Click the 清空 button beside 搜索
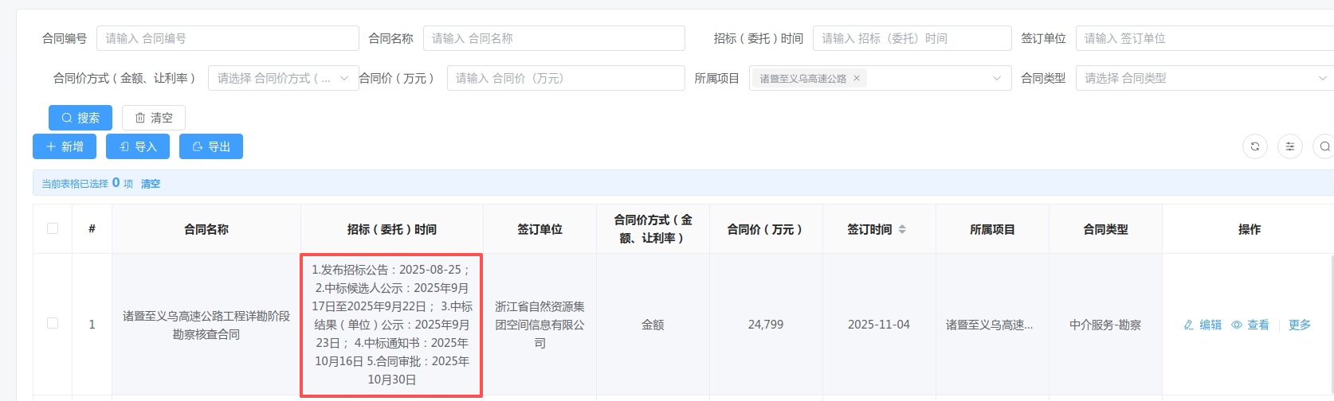Image resolution: width=1334 pixels, height=401 pixels. (x=154, y=118)
